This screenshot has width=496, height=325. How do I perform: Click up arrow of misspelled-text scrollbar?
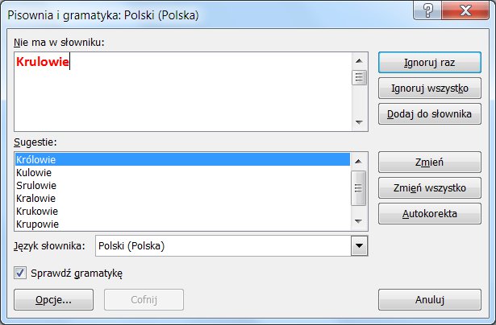tap(359, 60)
